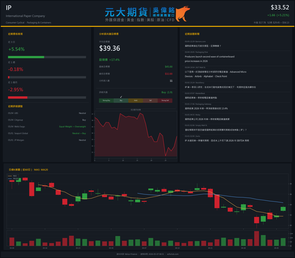
Task: Open 'Producers launch second wave of containerboard' article
Action: point(209,59)
